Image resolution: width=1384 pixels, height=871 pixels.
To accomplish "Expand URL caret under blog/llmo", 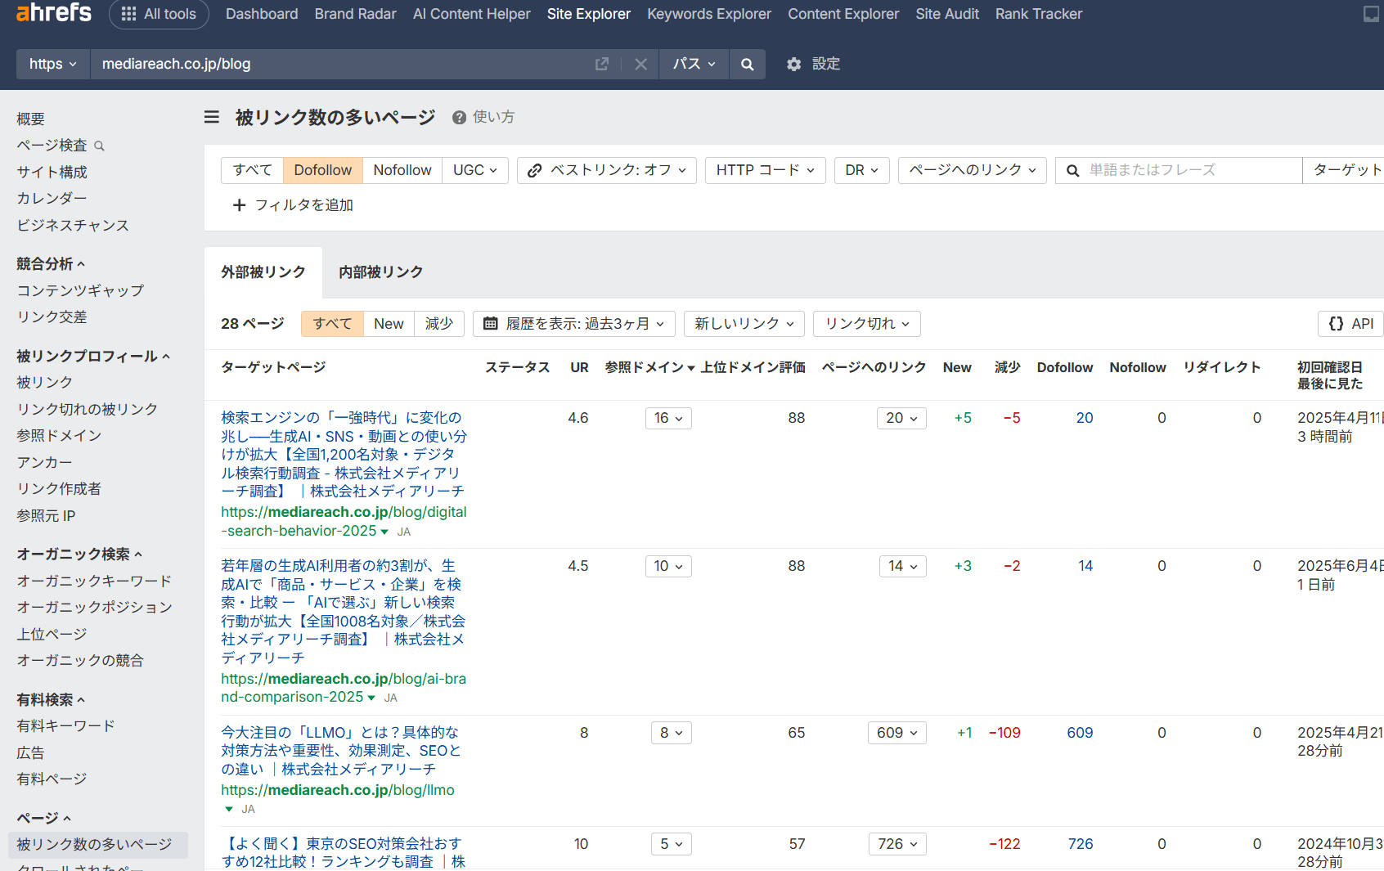I will click(229, 809).
